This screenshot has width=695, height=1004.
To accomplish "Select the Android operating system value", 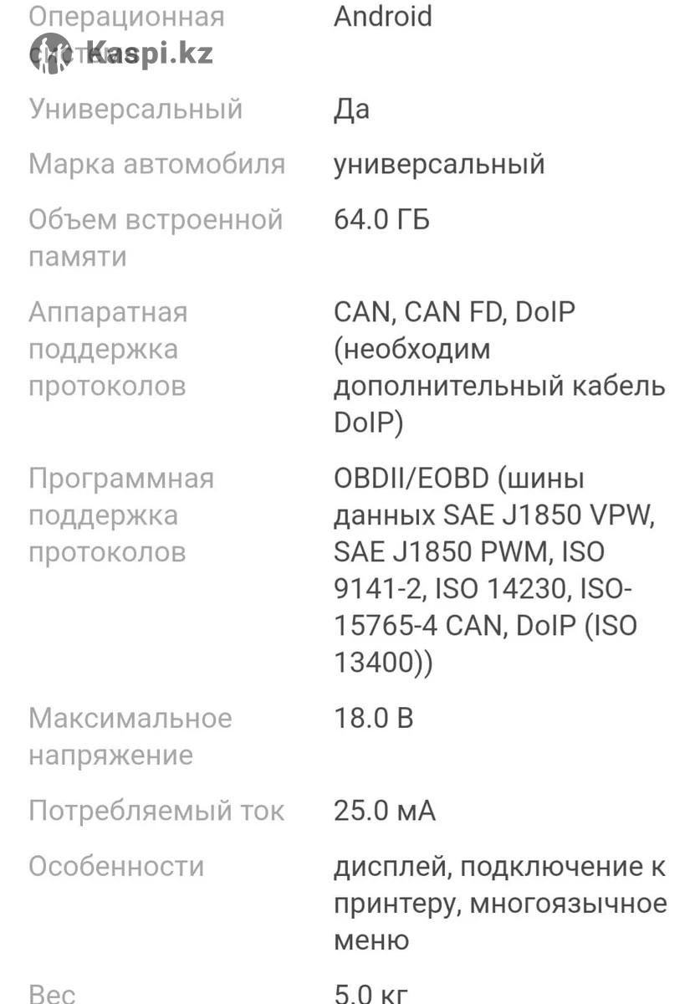I will pos(383,16).
